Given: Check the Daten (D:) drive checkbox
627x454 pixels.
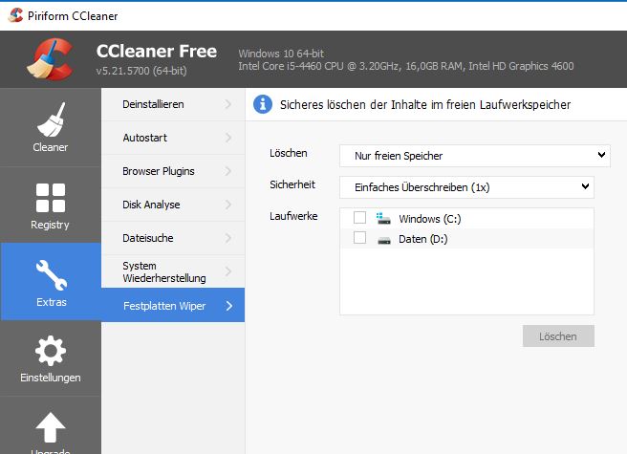Looking at the screenshot, I should (359, 238).
